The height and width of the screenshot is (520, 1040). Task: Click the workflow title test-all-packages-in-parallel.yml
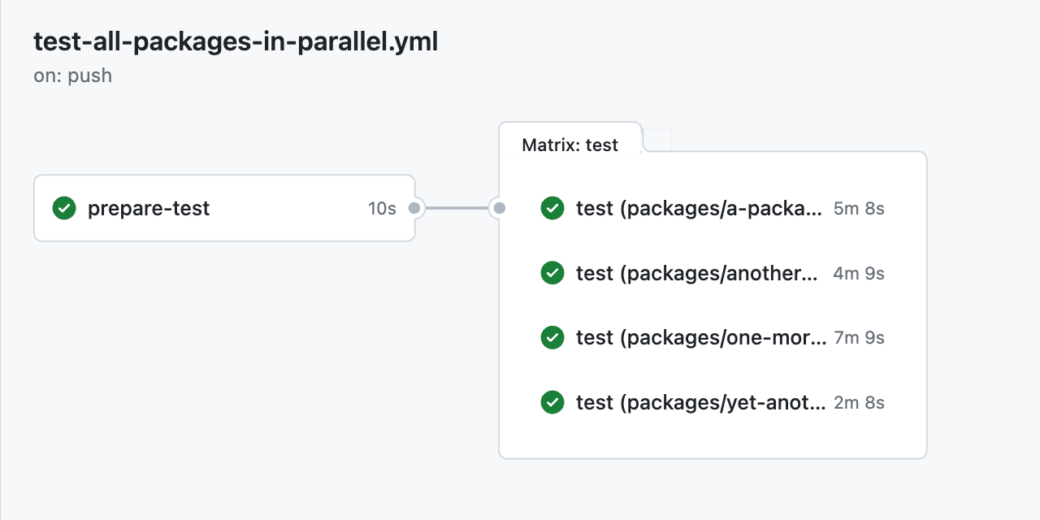235,41
